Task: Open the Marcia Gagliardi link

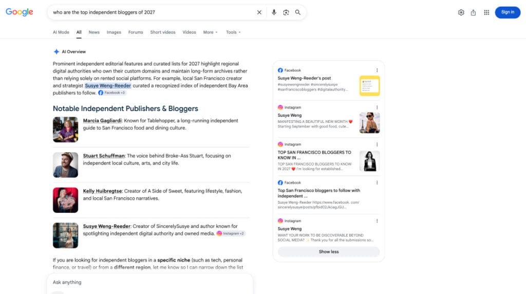Action: click(102, 121)
